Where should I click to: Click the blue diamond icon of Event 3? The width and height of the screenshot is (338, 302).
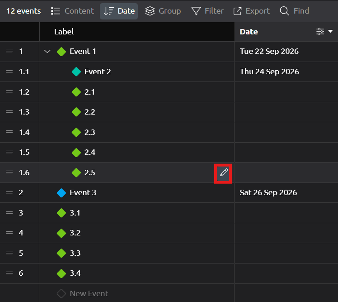click(x=61, y=193)
